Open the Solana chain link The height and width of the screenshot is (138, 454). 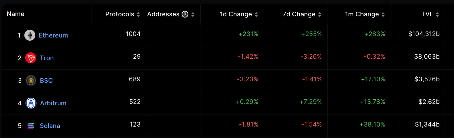pos(50,126)
